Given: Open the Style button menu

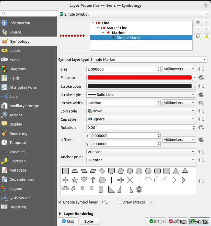Looking at the screenshot, I should 90,221.
